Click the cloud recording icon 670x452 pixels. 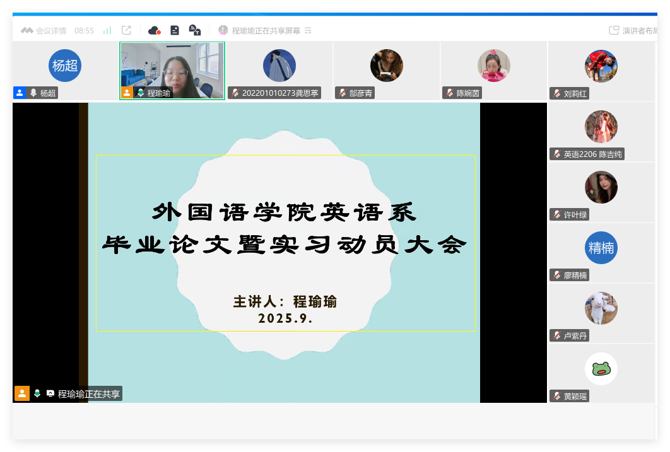(154, 30)
